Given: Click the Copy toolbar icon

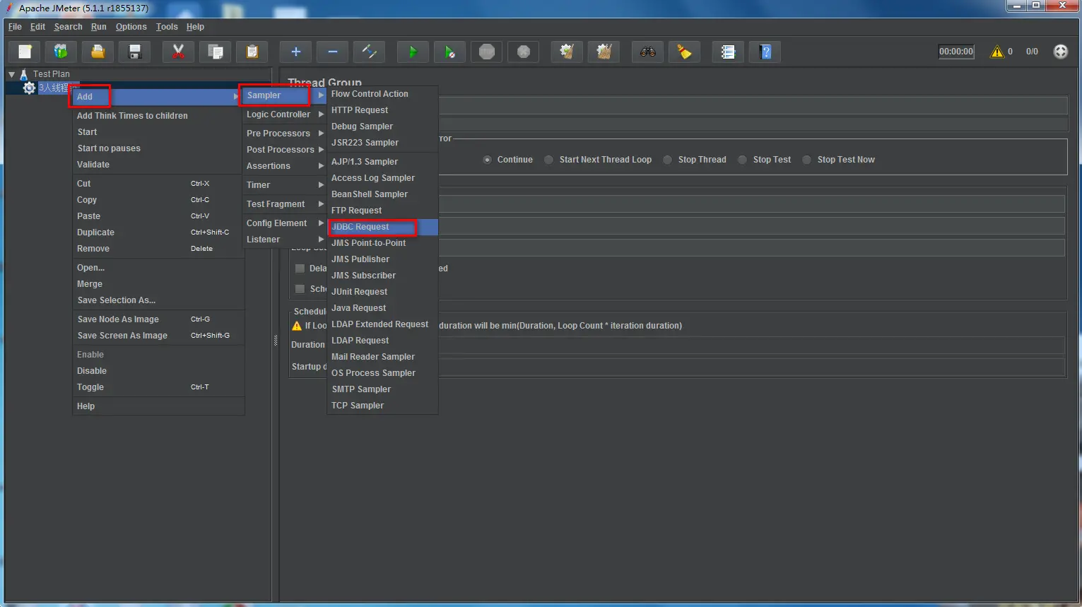Looking at the screenshot, I should [x=215, y=52].
